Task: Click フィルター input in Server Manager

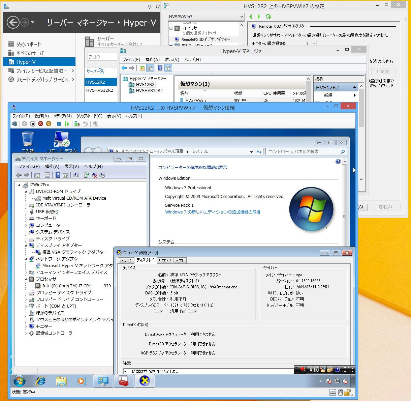Action: [x=102, y=57]
